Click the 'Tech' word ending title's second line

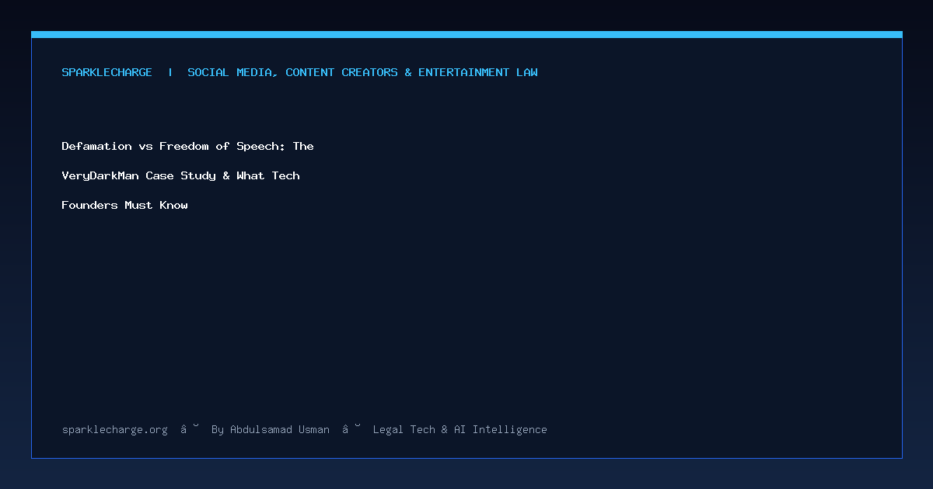coord(286,175)
